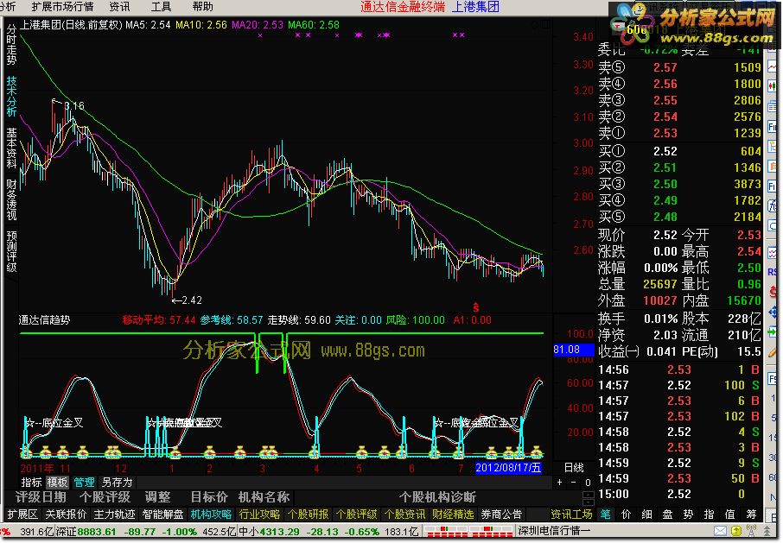783x543 pixels.
Task: Click the candlestick icon in right toolbar
Action: (773, 85)
